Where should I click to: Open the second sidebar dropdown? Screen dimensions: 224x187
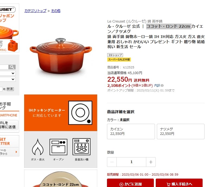coord(8,79)
